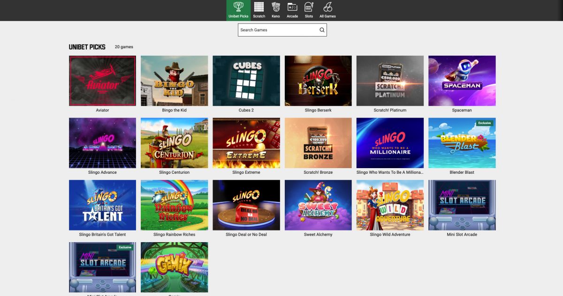Click the "Slingo Britain's Got Talent" caption
Viewport: 563px width, 296px height.
pos(102,235)
